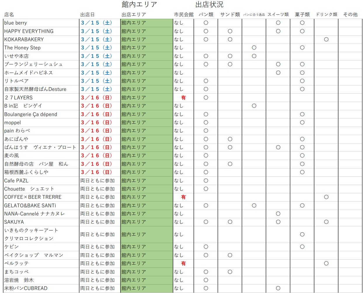Select the '麦の風' shop name
Image resolution: width=364 pixels, height=293 pixels.
coord(12,156)
